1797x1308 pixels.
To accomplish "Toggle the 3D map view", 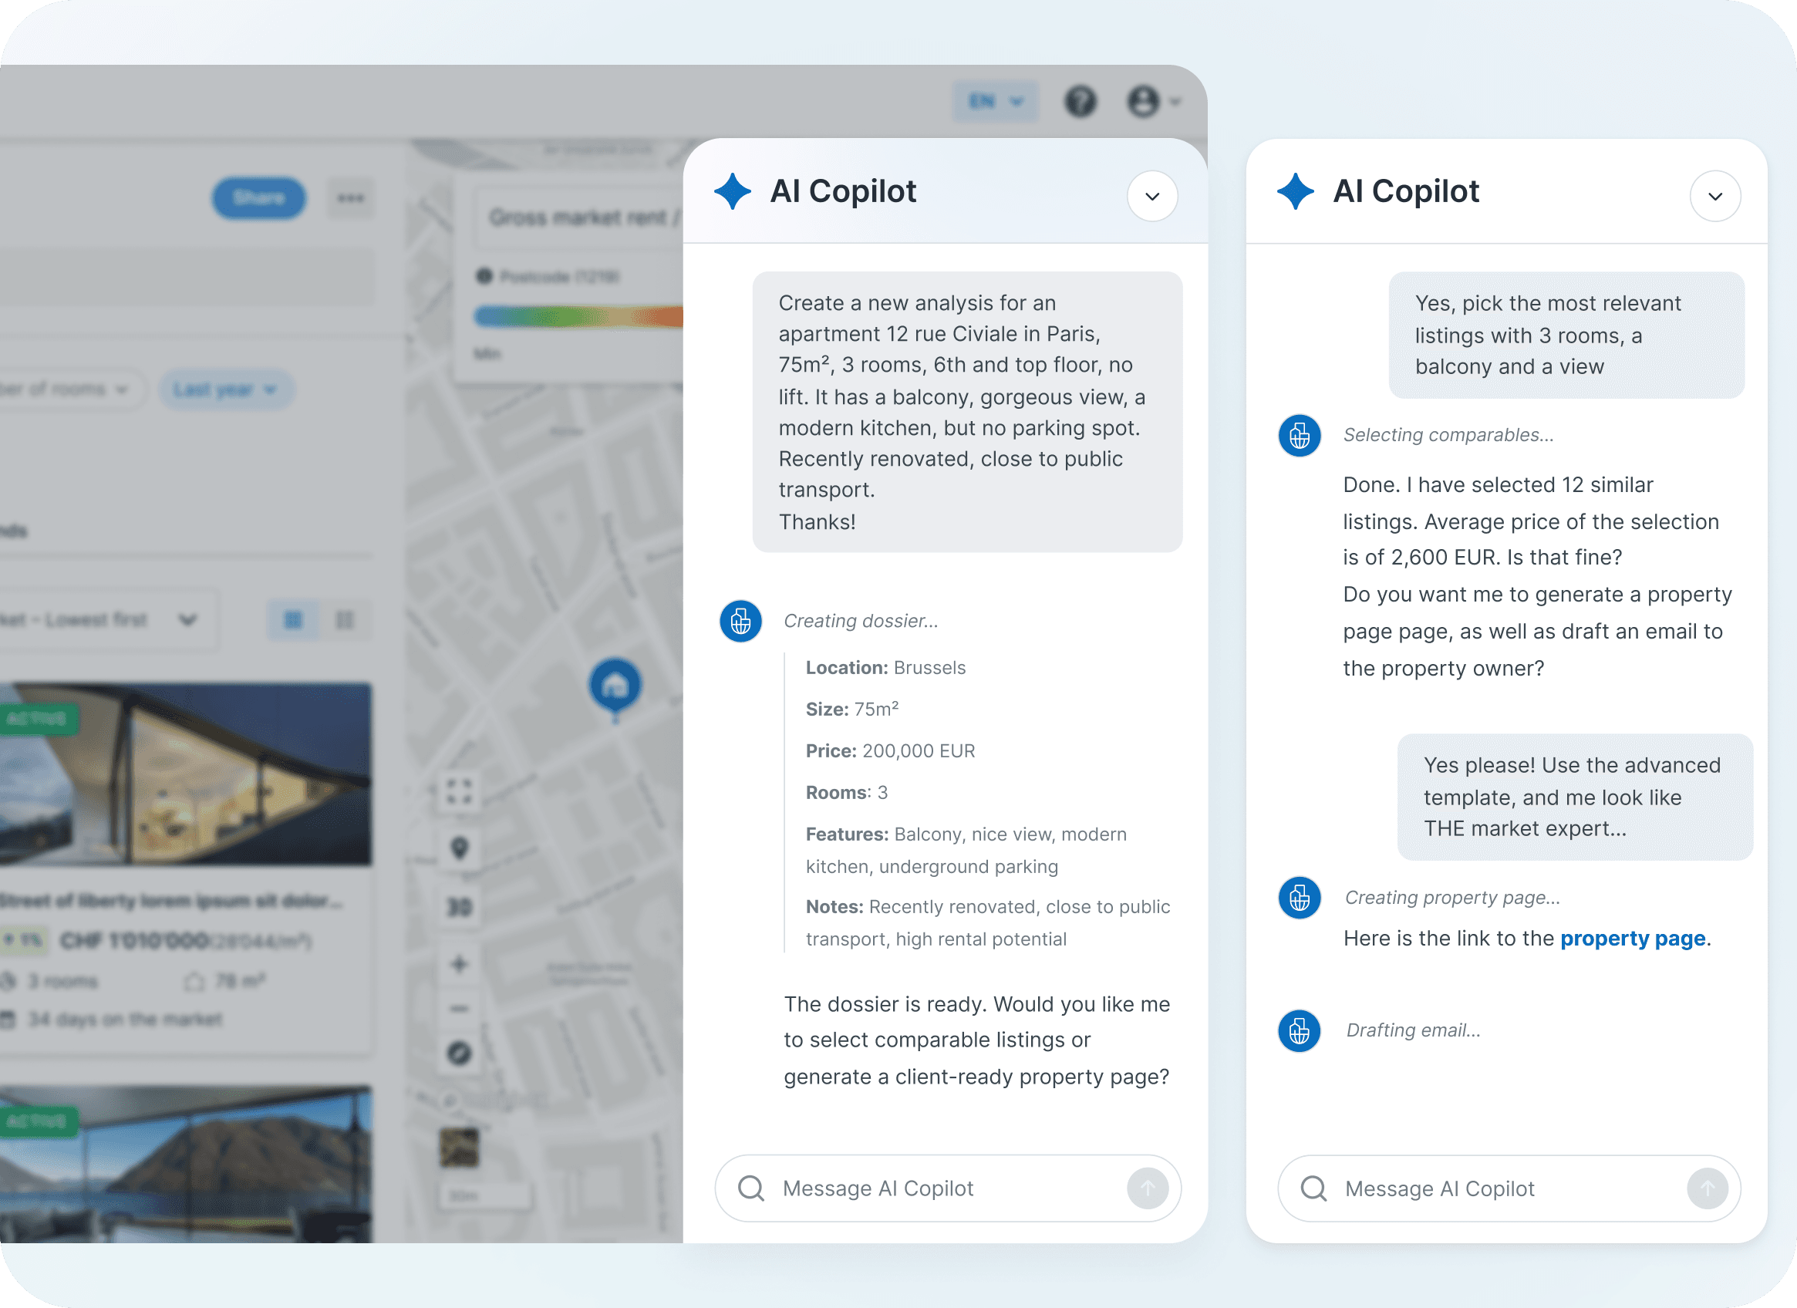I will pyautogui.click(x=459, y=906).
